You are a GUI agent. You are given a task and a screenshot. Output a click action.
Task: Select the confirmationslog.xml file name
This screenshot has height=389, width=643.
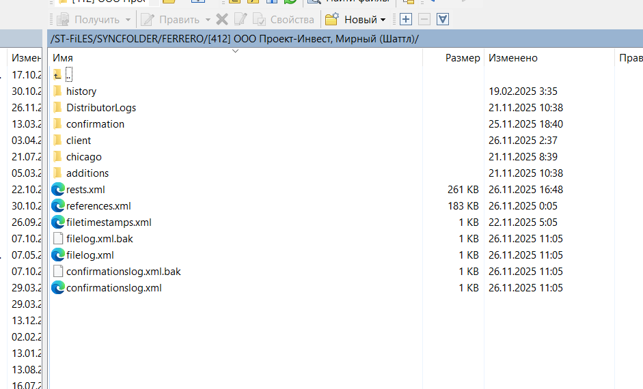point(114,288)
